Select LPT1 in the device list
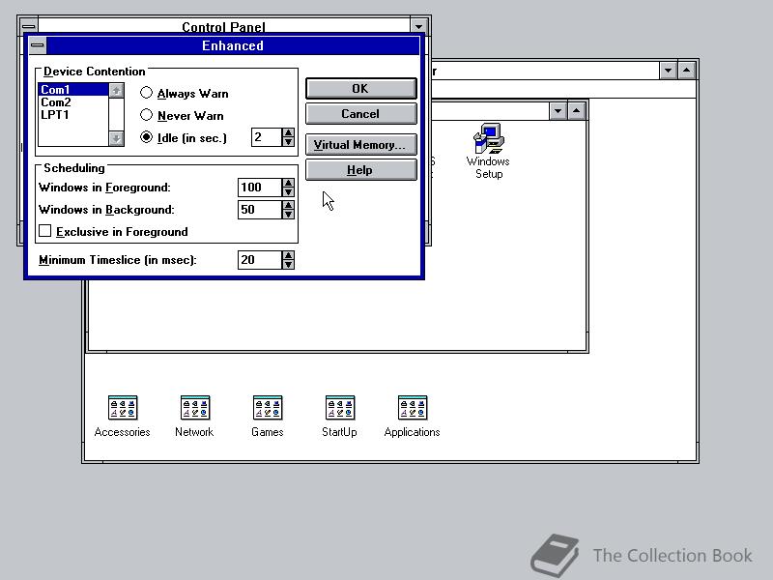 [x=73, y=114]
